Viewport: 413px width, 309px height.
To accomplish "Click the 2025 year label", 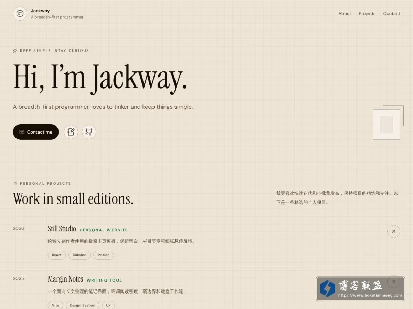I will click(19, 278).
